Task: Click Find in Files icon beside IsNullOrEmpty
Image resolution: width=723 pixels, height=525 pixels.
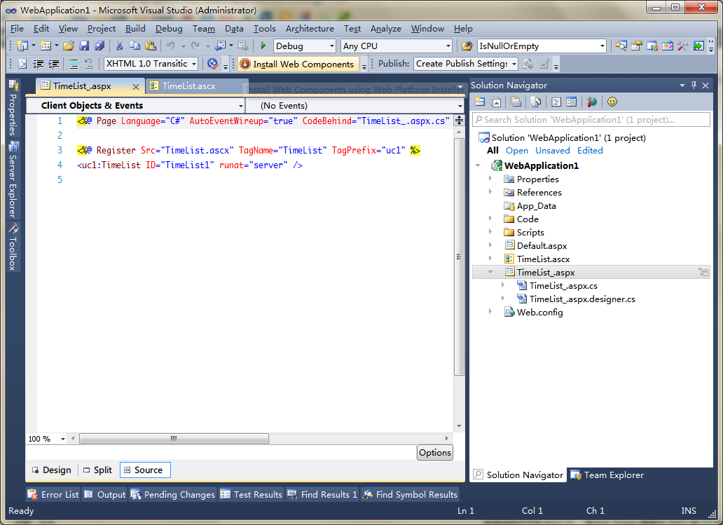Action: coord(467,46)
